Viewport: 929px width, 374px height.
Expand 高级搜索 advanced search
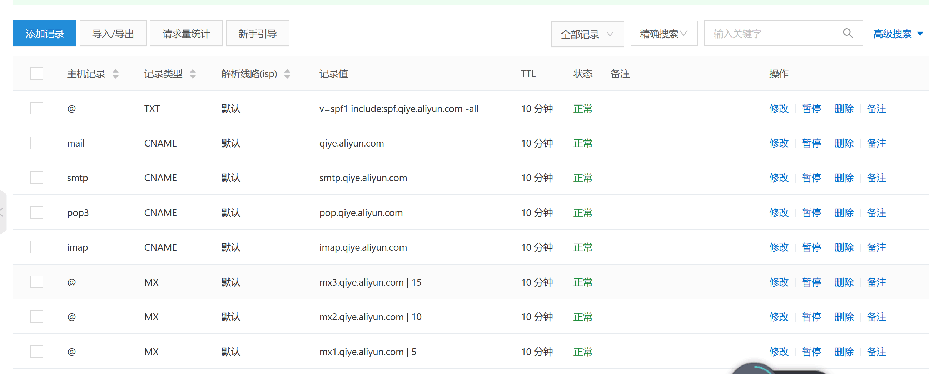(x=898, y=34)
